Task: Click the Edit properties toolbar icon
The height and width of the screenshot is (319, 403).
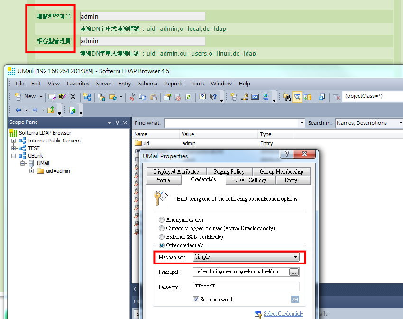Action: click(x=52, y=97)
